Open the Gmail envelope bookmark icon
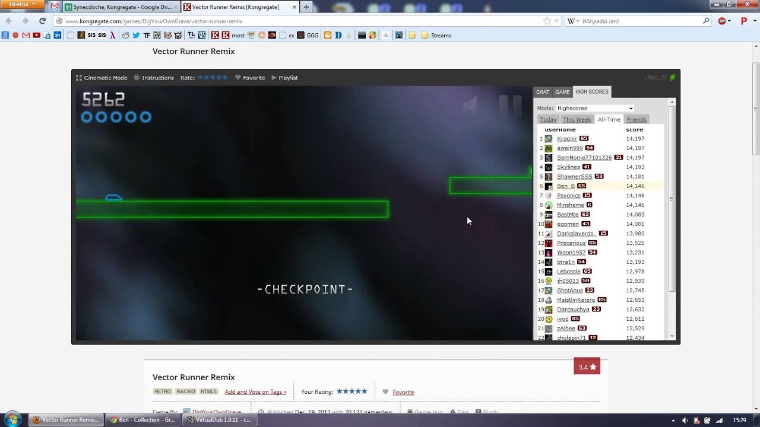 coord(26,36)
